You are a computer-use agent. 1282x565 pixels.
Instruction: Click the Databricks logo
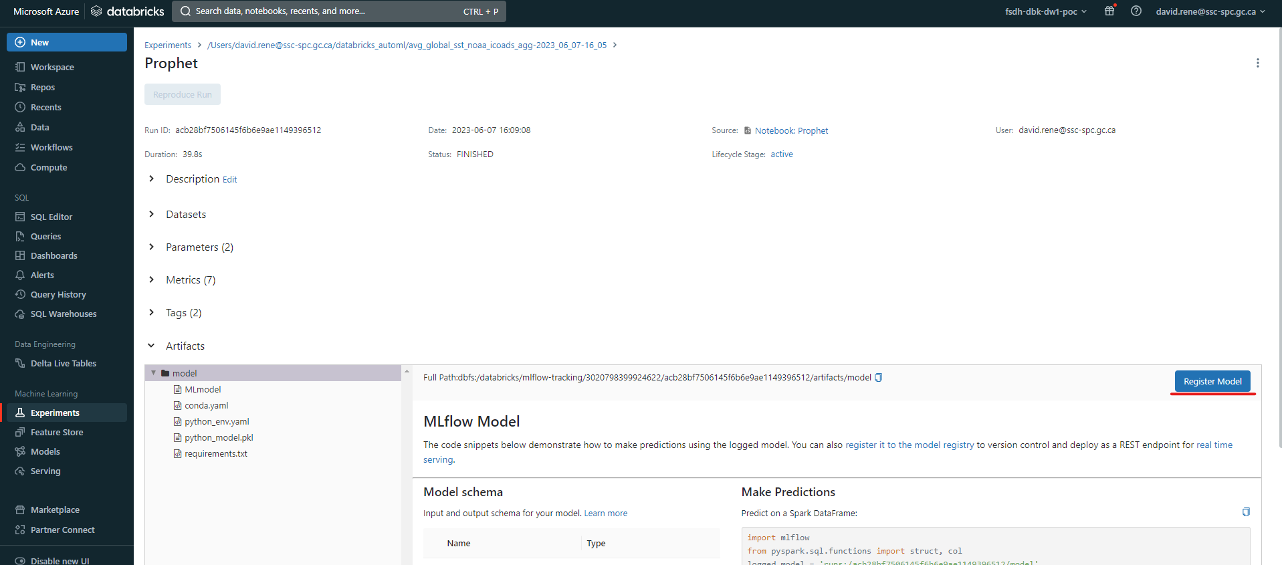(x=128, y=11)
